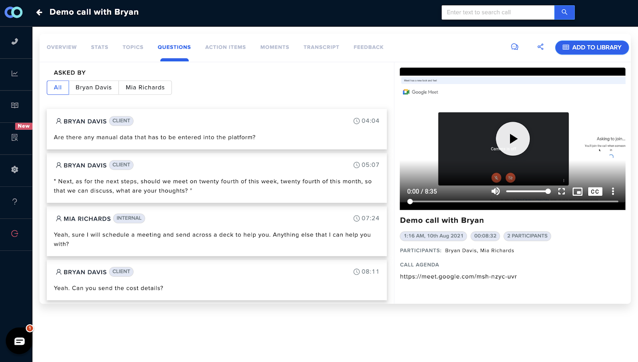Select the All asked-by filter
638x362 pixels.
[58, 88]
